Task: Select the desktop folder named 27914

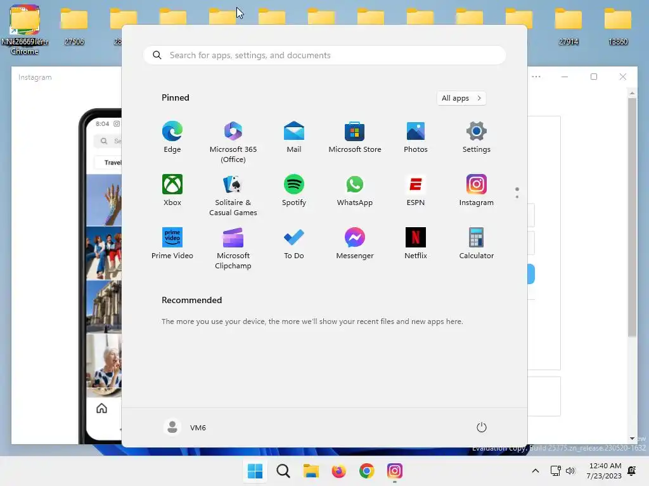Action: click(569, 25)
